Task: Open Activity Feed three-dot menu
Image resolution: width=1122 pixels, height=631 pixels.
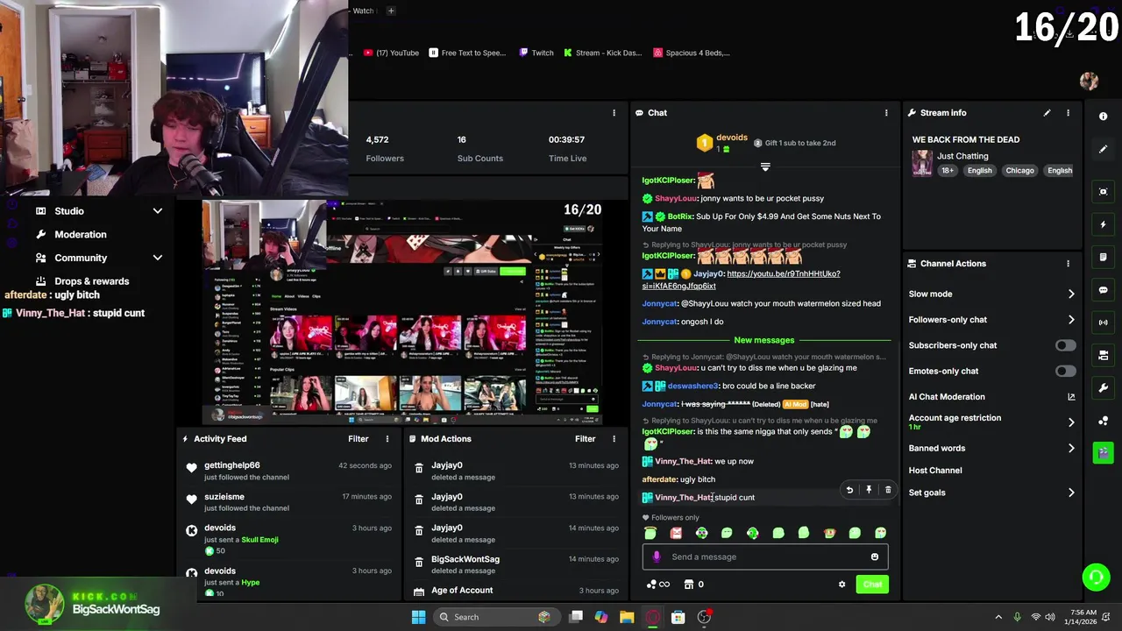Action: point(387,439)
